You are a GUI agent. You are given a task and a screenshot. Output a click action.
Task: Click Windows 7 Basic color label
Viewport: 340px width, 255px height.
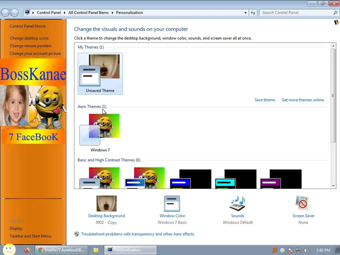click(x=172, y=222)
